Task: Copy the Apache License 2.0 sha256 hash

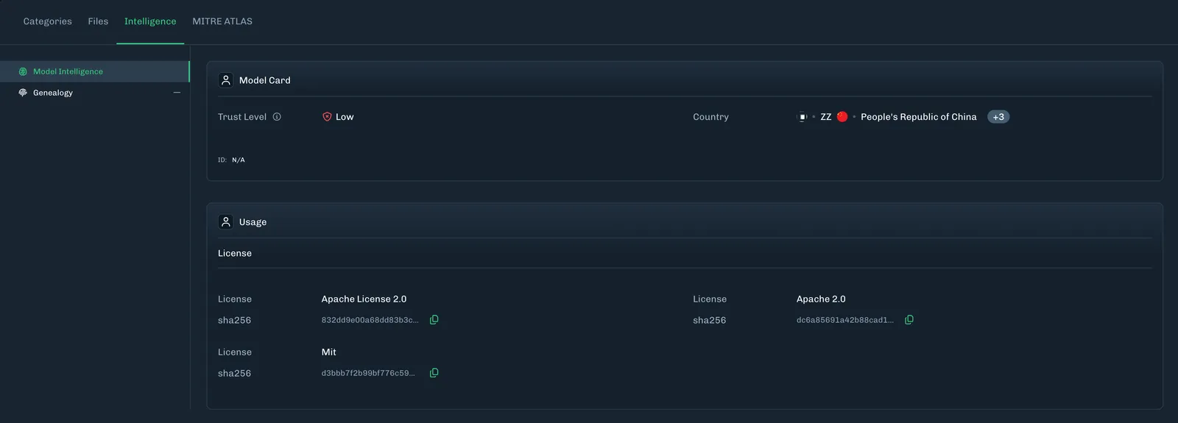Action: (x=434, y=320)
